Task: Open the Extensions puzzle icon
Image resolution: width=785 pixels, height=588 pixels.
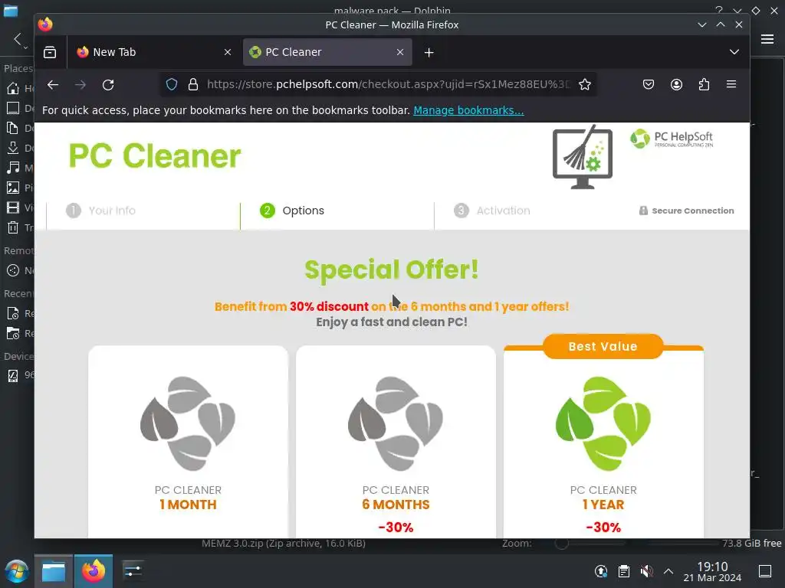Action: click(x=704, y=84)
